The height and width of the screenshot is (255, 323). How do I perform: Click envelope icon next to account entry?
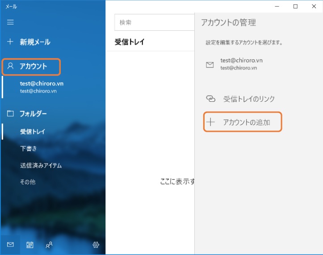point(210,65)
